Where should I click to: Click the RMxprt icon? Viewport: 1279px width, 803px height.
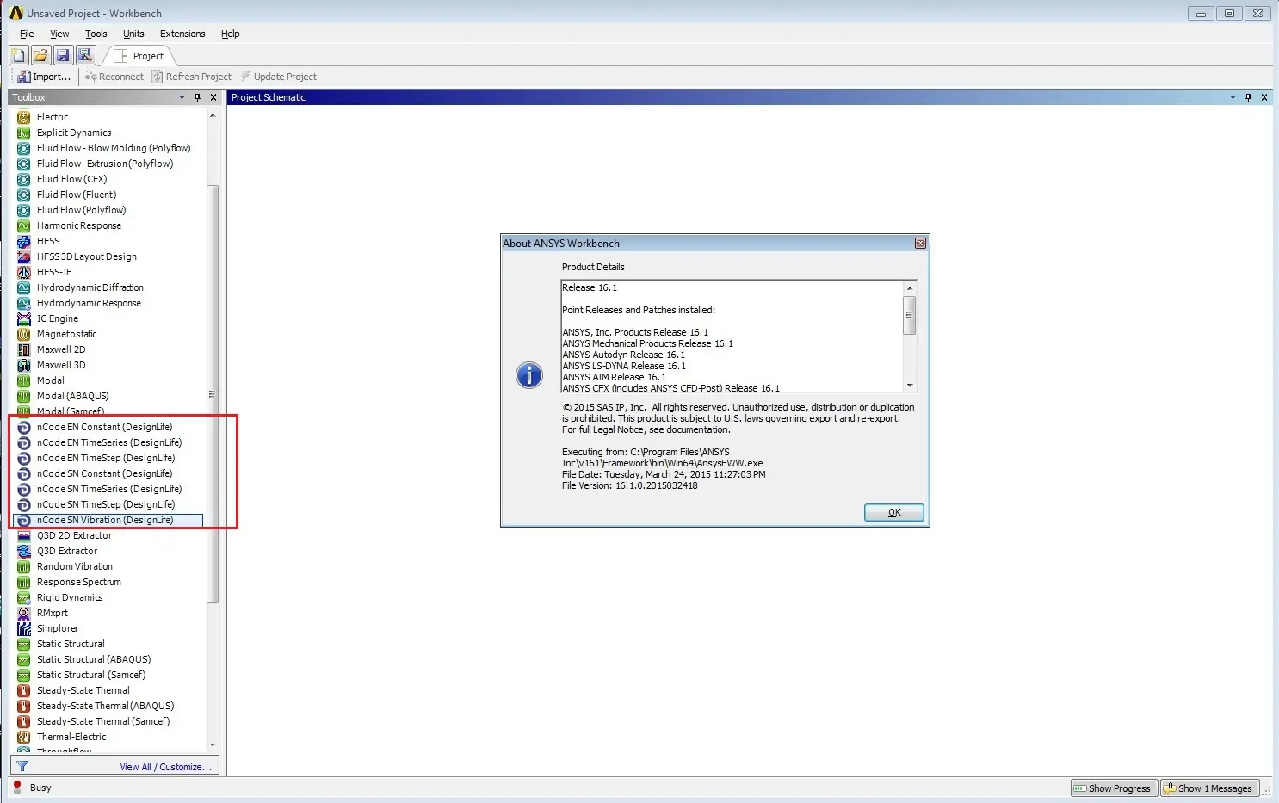pyautogui.click(x=24, y=613)
